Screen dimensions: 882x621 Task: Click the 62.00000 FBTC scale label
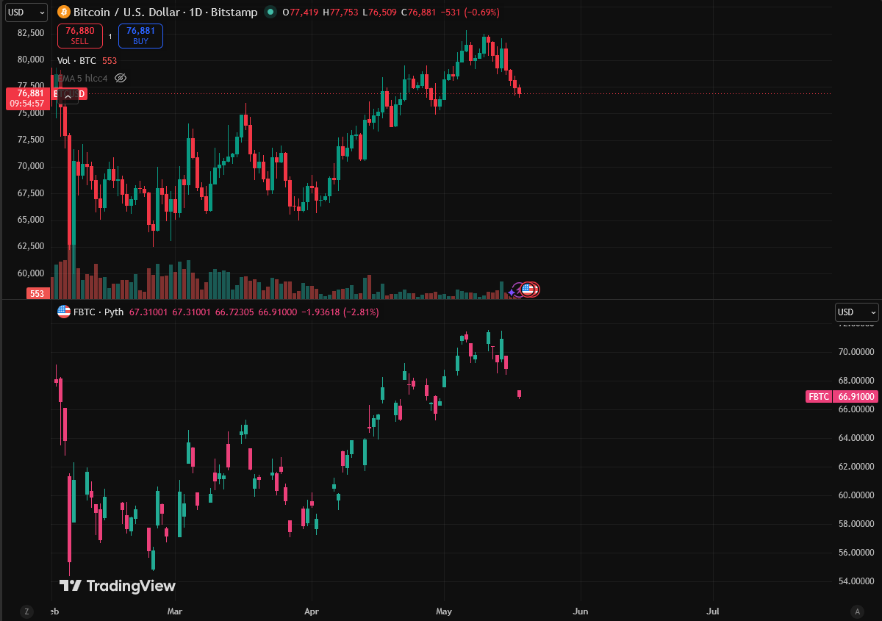pyautogui.click(x=856, y=467)
